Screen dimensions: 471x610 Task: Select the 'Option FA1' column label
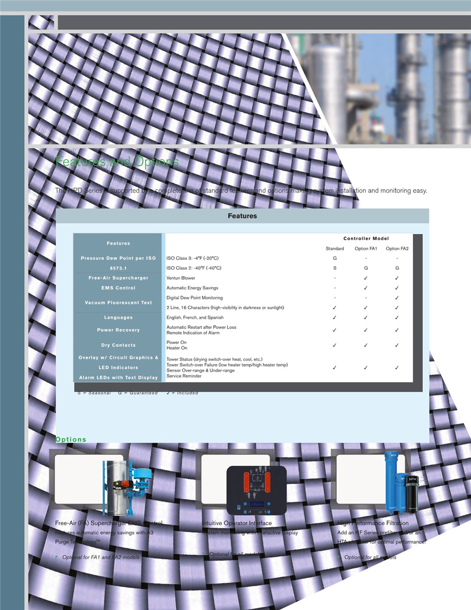click(366, 248)
